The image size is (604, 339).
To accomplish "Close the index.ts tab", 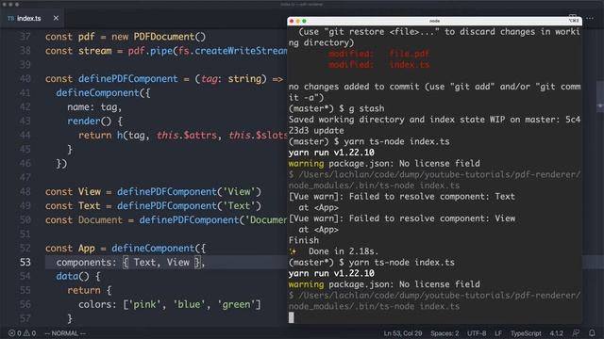I will pyautogui.click(x=56, y=18).
